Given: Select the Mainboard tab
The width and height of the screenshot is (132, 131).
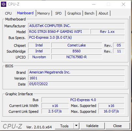Looking at the screenshot, I should coord(25,13).
